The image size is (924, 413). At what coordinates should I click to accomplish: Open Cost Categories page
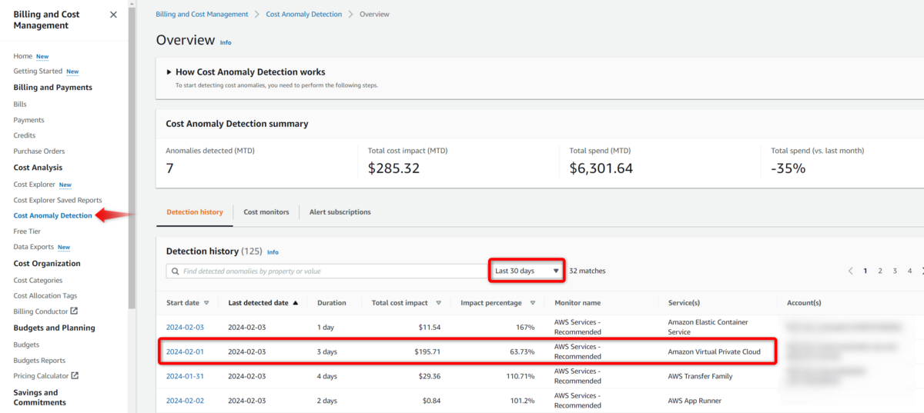[x=38, y=281]
